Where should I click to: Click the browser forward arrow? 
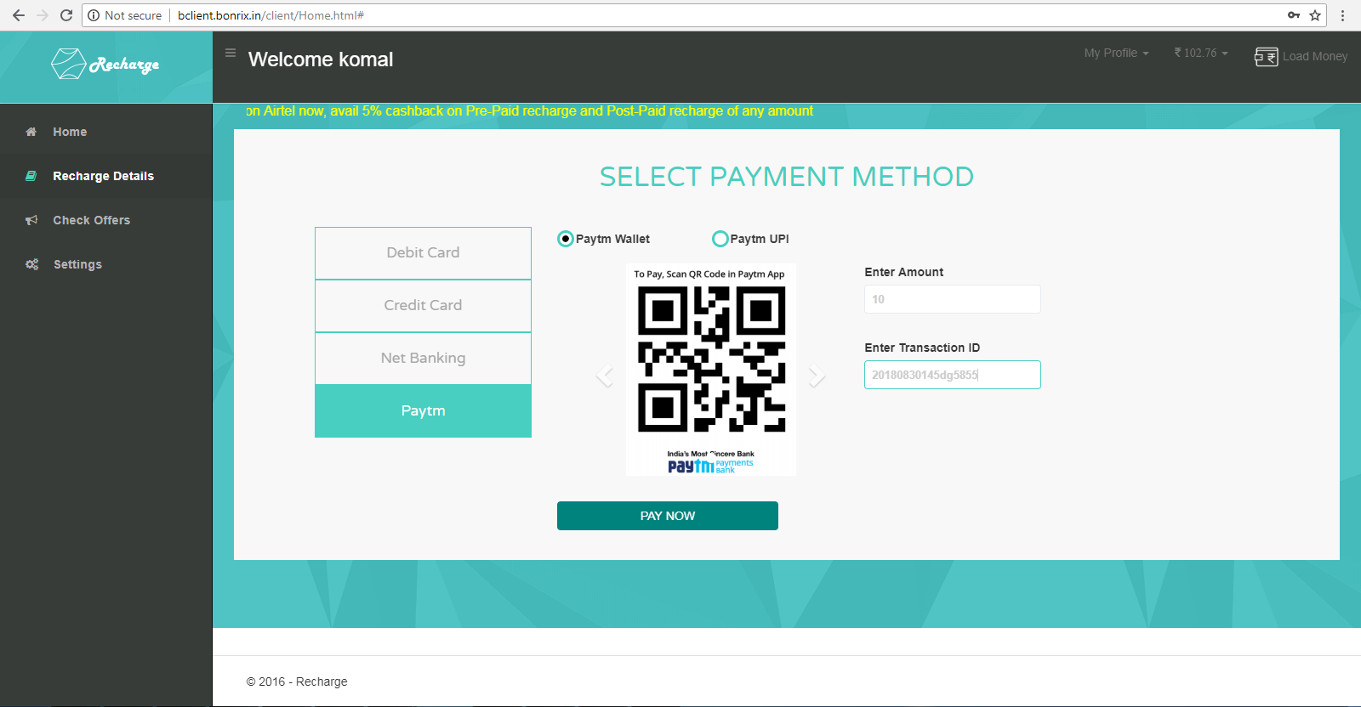[x=43, y=15]
